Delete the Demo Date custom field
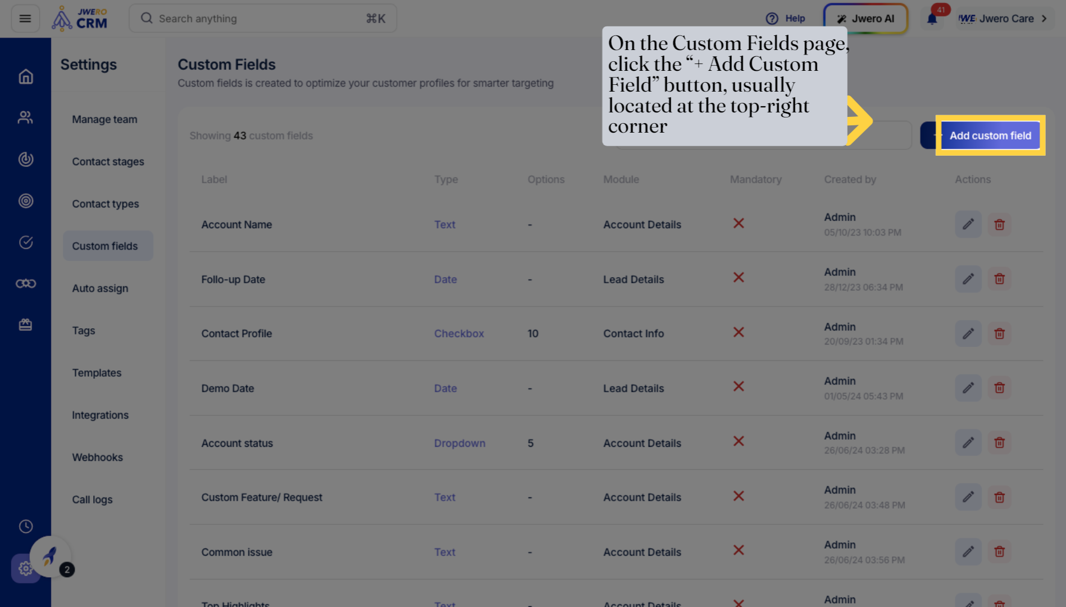This screenshot has width=1066, height=607. [999, 388]
